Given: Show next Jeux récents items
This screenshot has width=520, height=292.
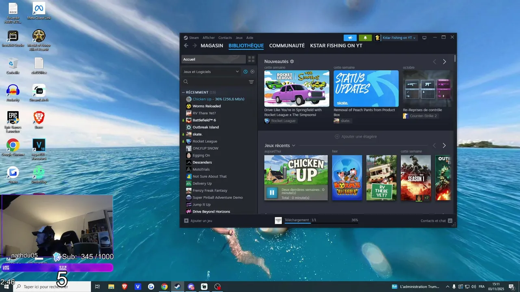Looking at the screenshot, I should [x=444, y=146].
